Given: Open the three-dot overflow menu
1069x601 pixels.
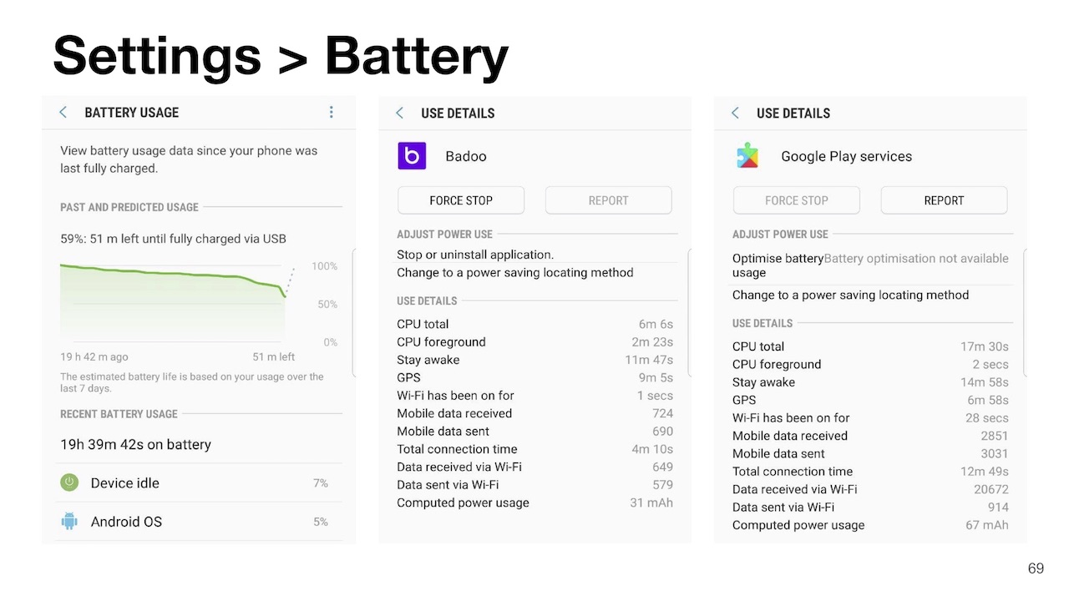Looking at the screenshot, I should [332, 113].
